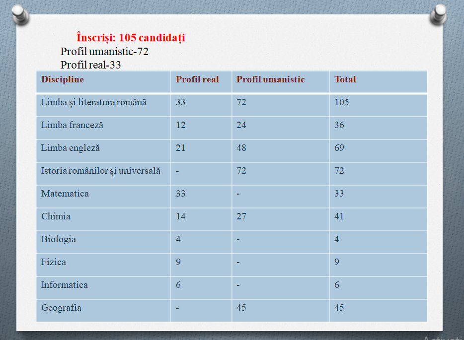This screenshot has width=464, height=340.
Task: Select the 'Profil real' column header
Action: tap(197, 79)
